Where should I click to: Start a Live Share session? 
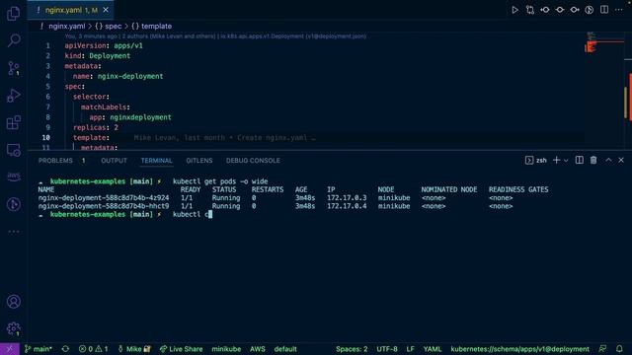tap(181, 349)
